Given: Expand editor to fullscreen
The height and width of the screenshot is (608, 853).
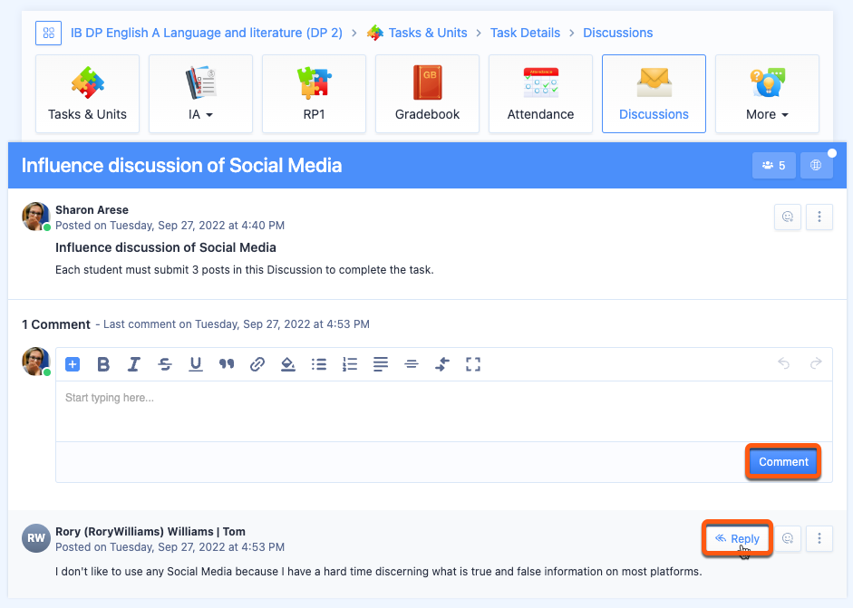Looking at the screenshot, I should pos(472,364).
